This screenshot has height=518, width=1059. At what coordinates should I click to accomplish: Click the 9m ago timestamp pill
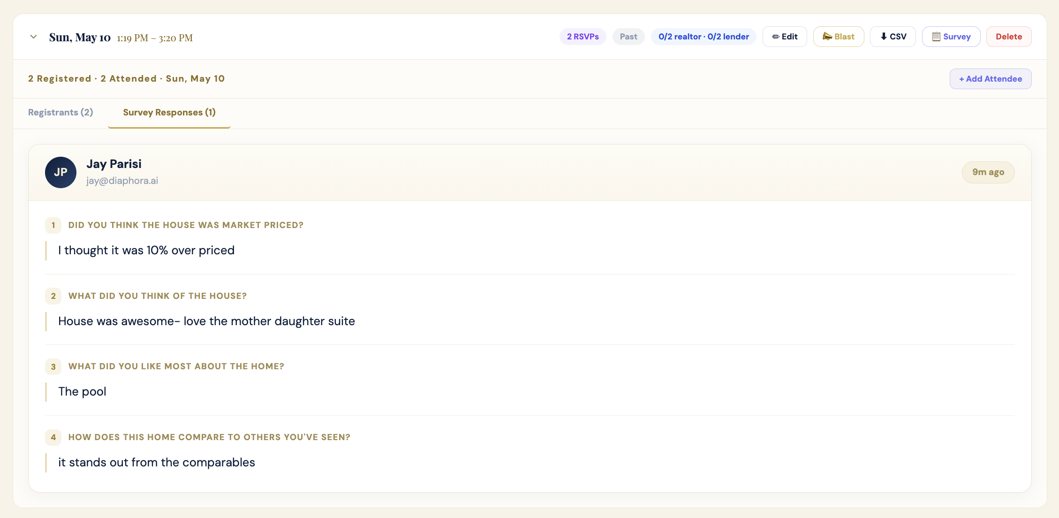pyautogui.click(x=988, y=172)
